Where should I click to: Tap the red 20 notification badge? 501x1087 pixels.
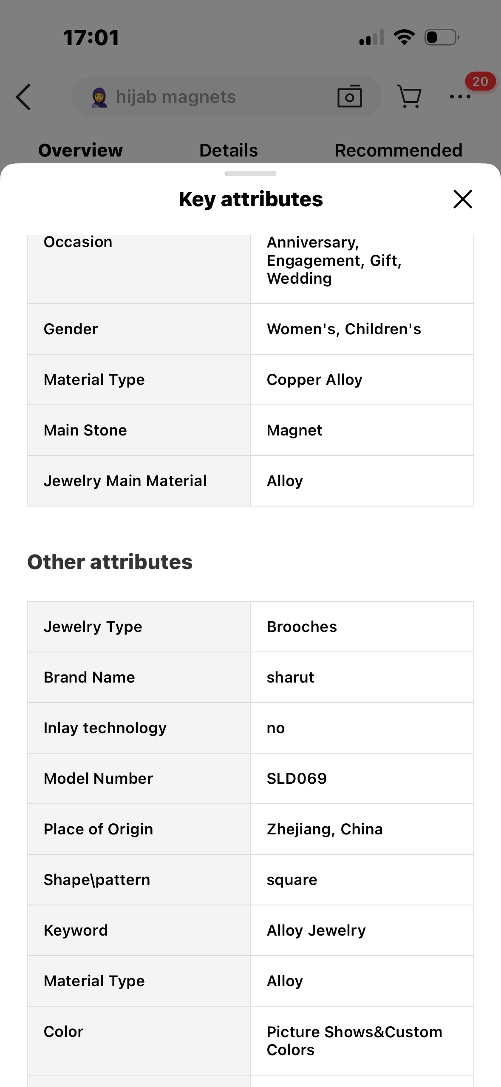pyautogui.click(x=480, y=81)
